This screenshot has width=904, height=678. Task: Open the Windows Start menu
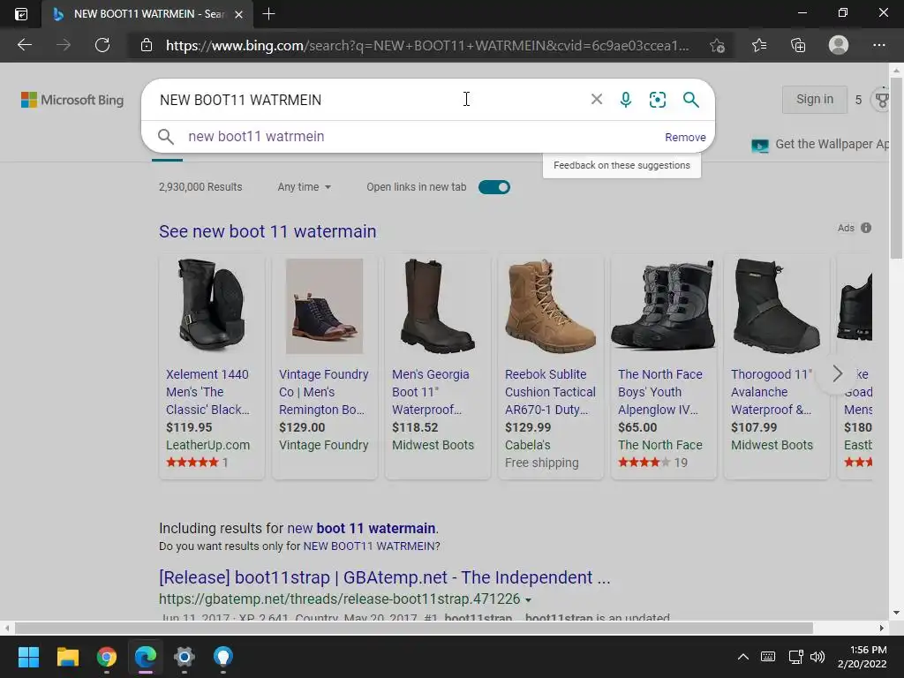tap(28, 657)
